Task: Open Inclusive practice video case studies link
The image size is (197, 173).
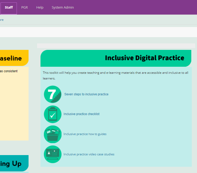Action: (89, 154)
